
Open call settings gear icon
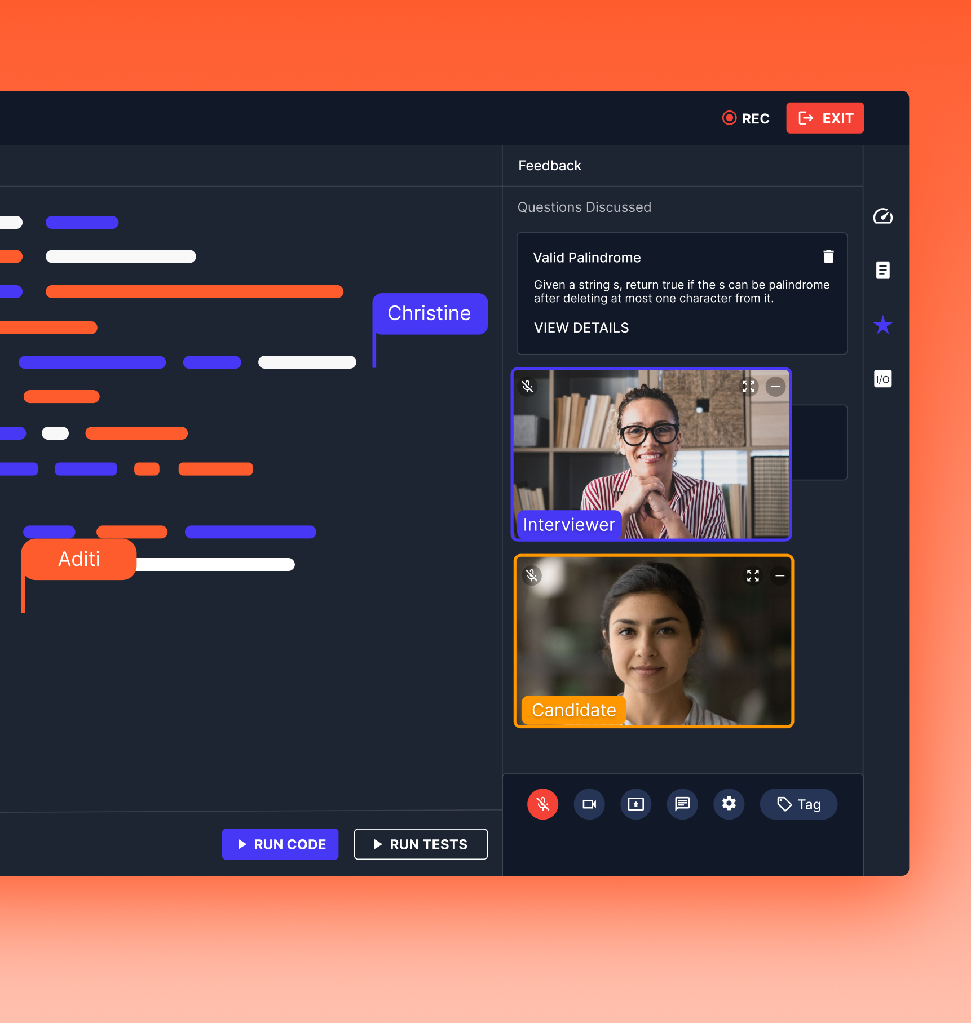(729, 804)
